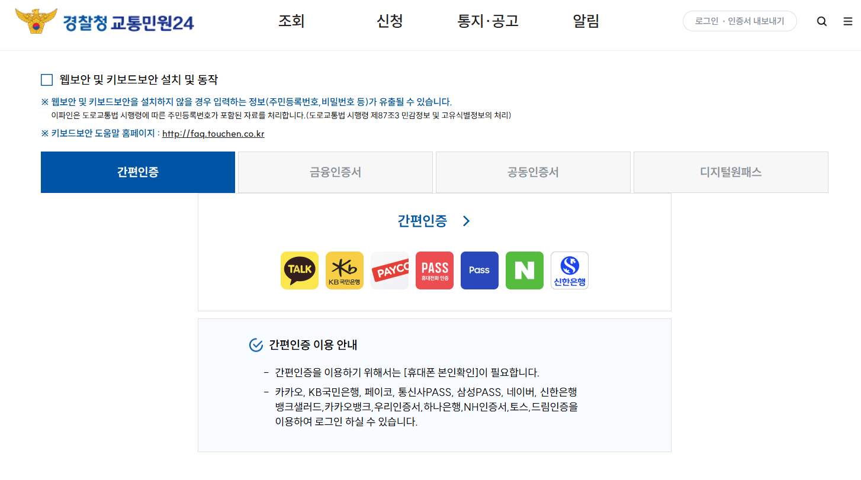The image size is (861, 480).
Task: Choose the green Naver authentication icon
Action: point(525,270)
